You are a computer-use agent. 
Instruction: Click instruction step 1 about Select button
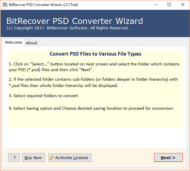[x=94, y=67]
